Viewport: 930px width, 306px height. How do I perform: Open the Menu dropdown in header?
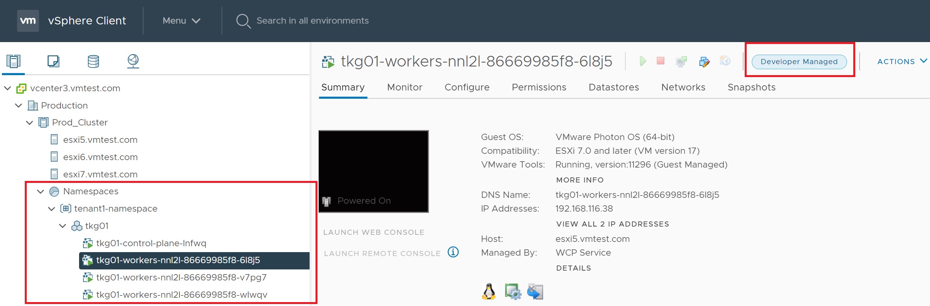click(x=181, y=21)
